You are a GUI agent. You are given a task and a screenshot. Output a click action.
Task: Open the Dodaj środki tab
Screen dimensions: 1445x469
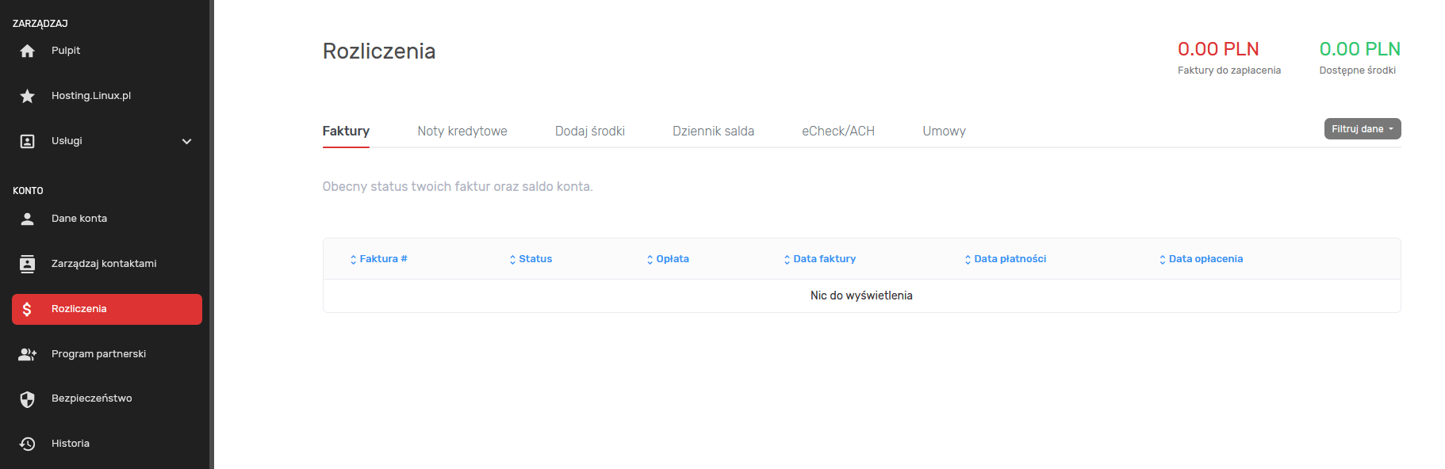[590, 132]
